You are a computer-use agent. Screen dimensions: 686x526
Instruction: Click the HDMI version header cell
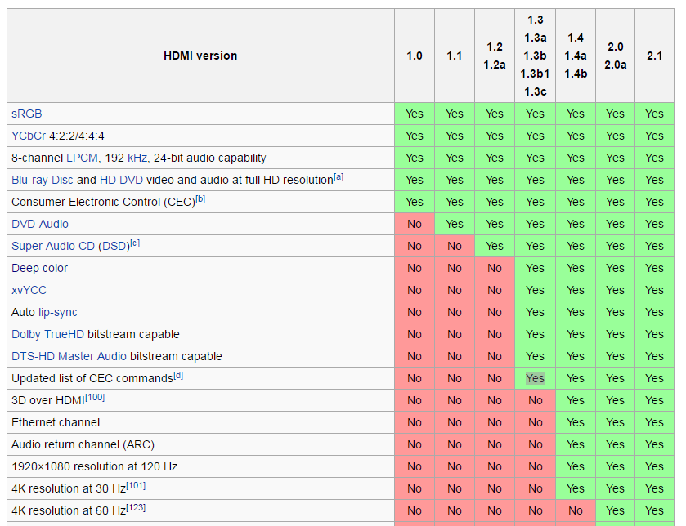(x=201, y=56)
